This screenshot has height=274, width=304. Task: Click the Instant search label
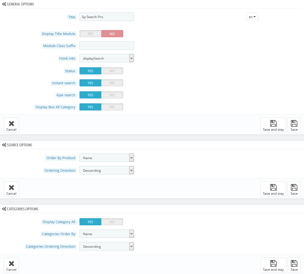point(63,83)
